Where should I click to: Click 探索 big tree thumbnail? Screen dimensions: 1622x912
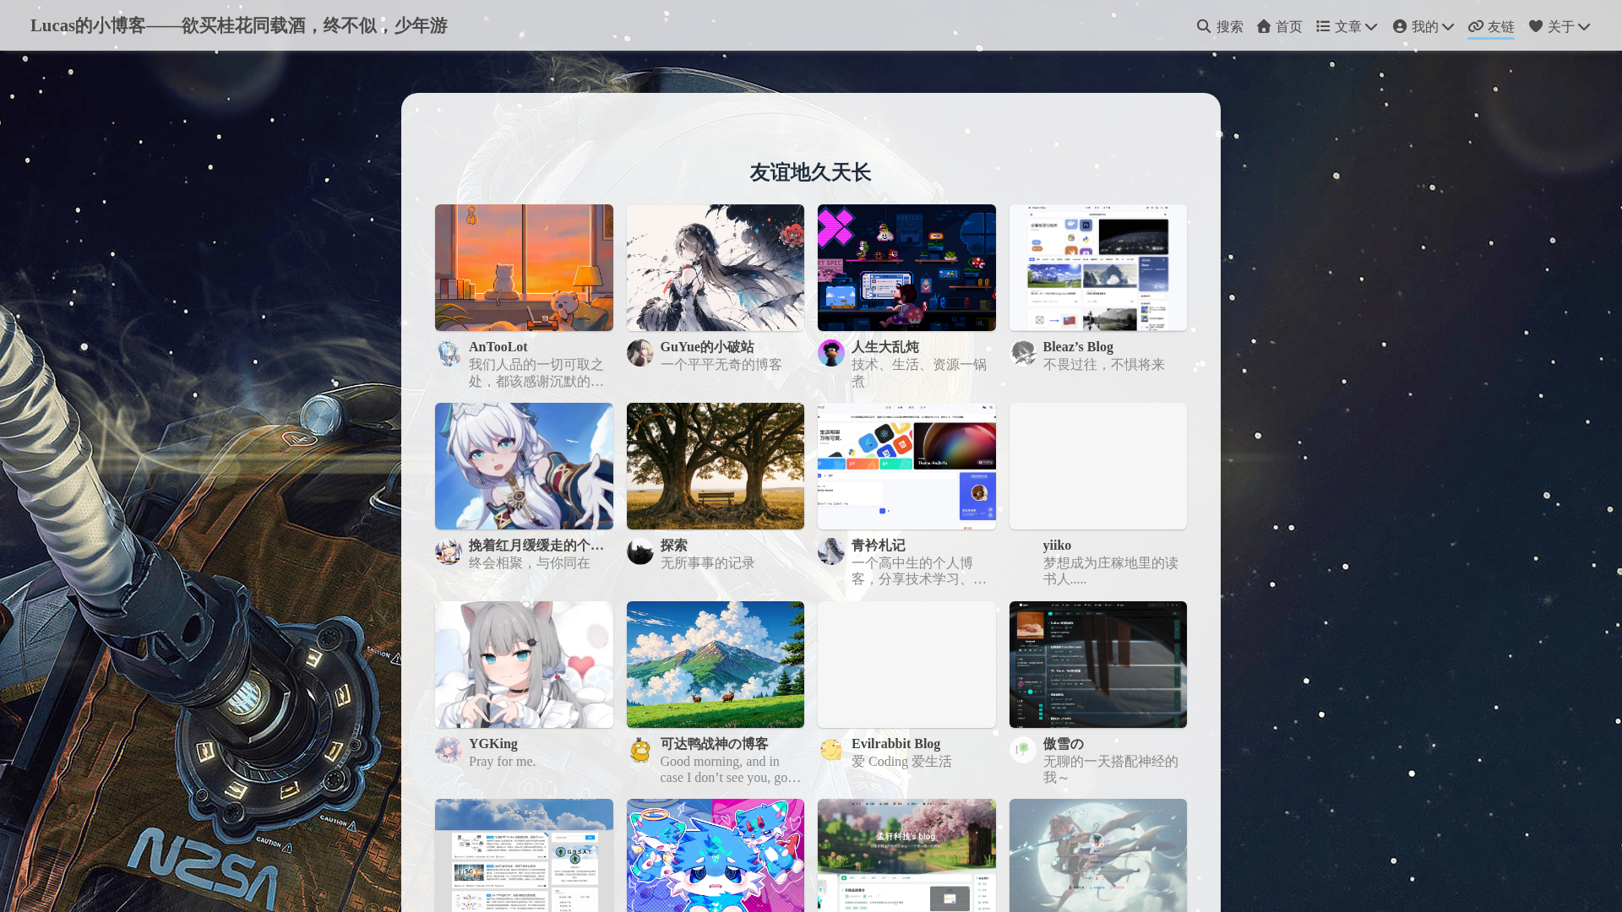[x=716, y=466]
